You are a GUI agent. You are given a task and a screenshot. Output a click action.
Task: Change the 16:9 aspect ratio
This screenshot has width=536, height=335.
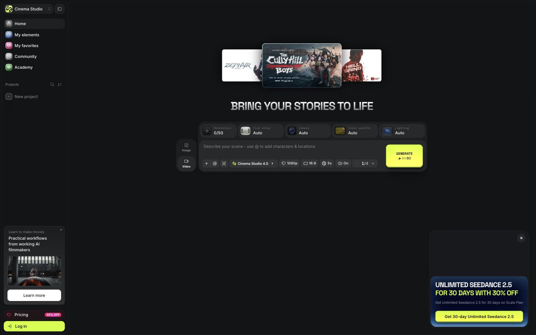tap(310, 164)
